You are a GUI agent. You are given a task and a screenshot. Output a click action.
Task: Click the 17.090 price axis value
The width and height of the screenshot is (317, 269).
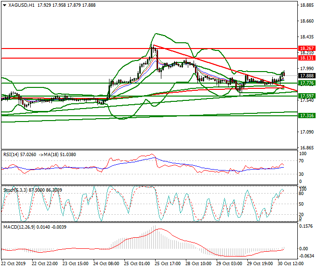click(307, 132)
